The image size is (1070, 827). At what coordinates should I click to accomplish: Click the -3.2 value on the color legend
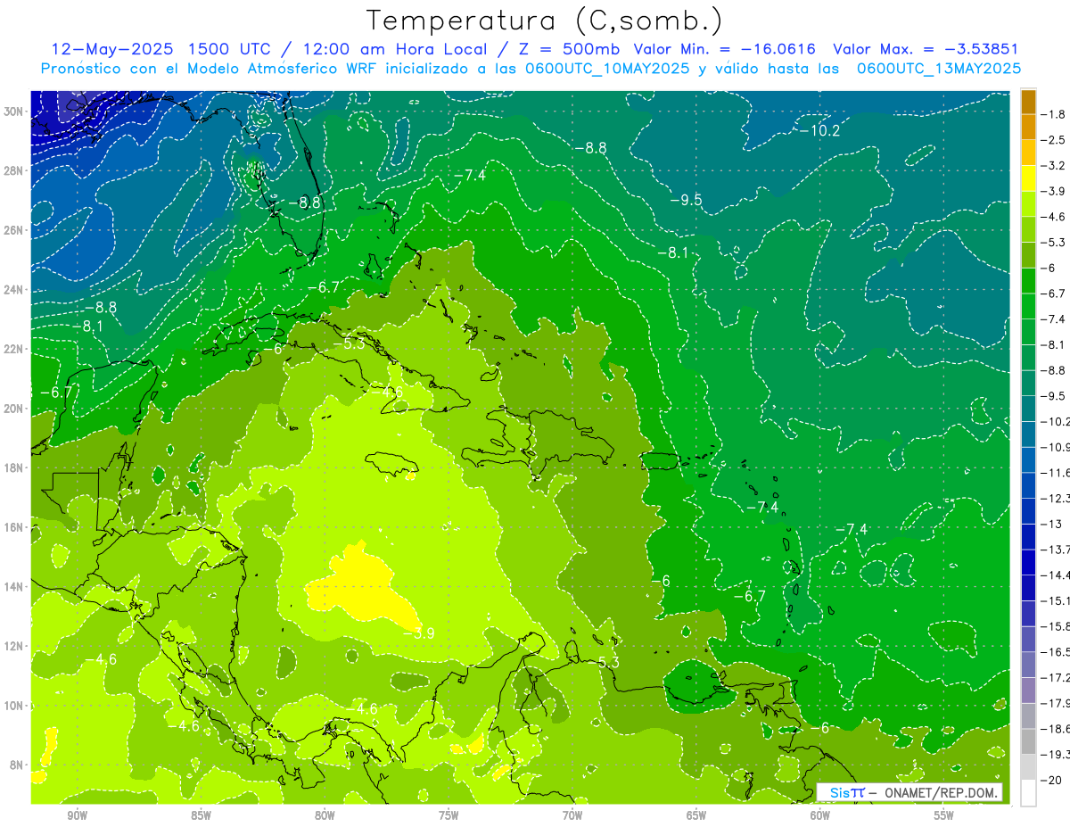tap(1053, 165)
